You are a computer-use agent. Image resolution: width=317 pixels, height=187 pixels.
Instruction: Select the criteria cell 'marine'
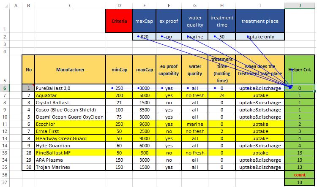[x=195, y=37]
